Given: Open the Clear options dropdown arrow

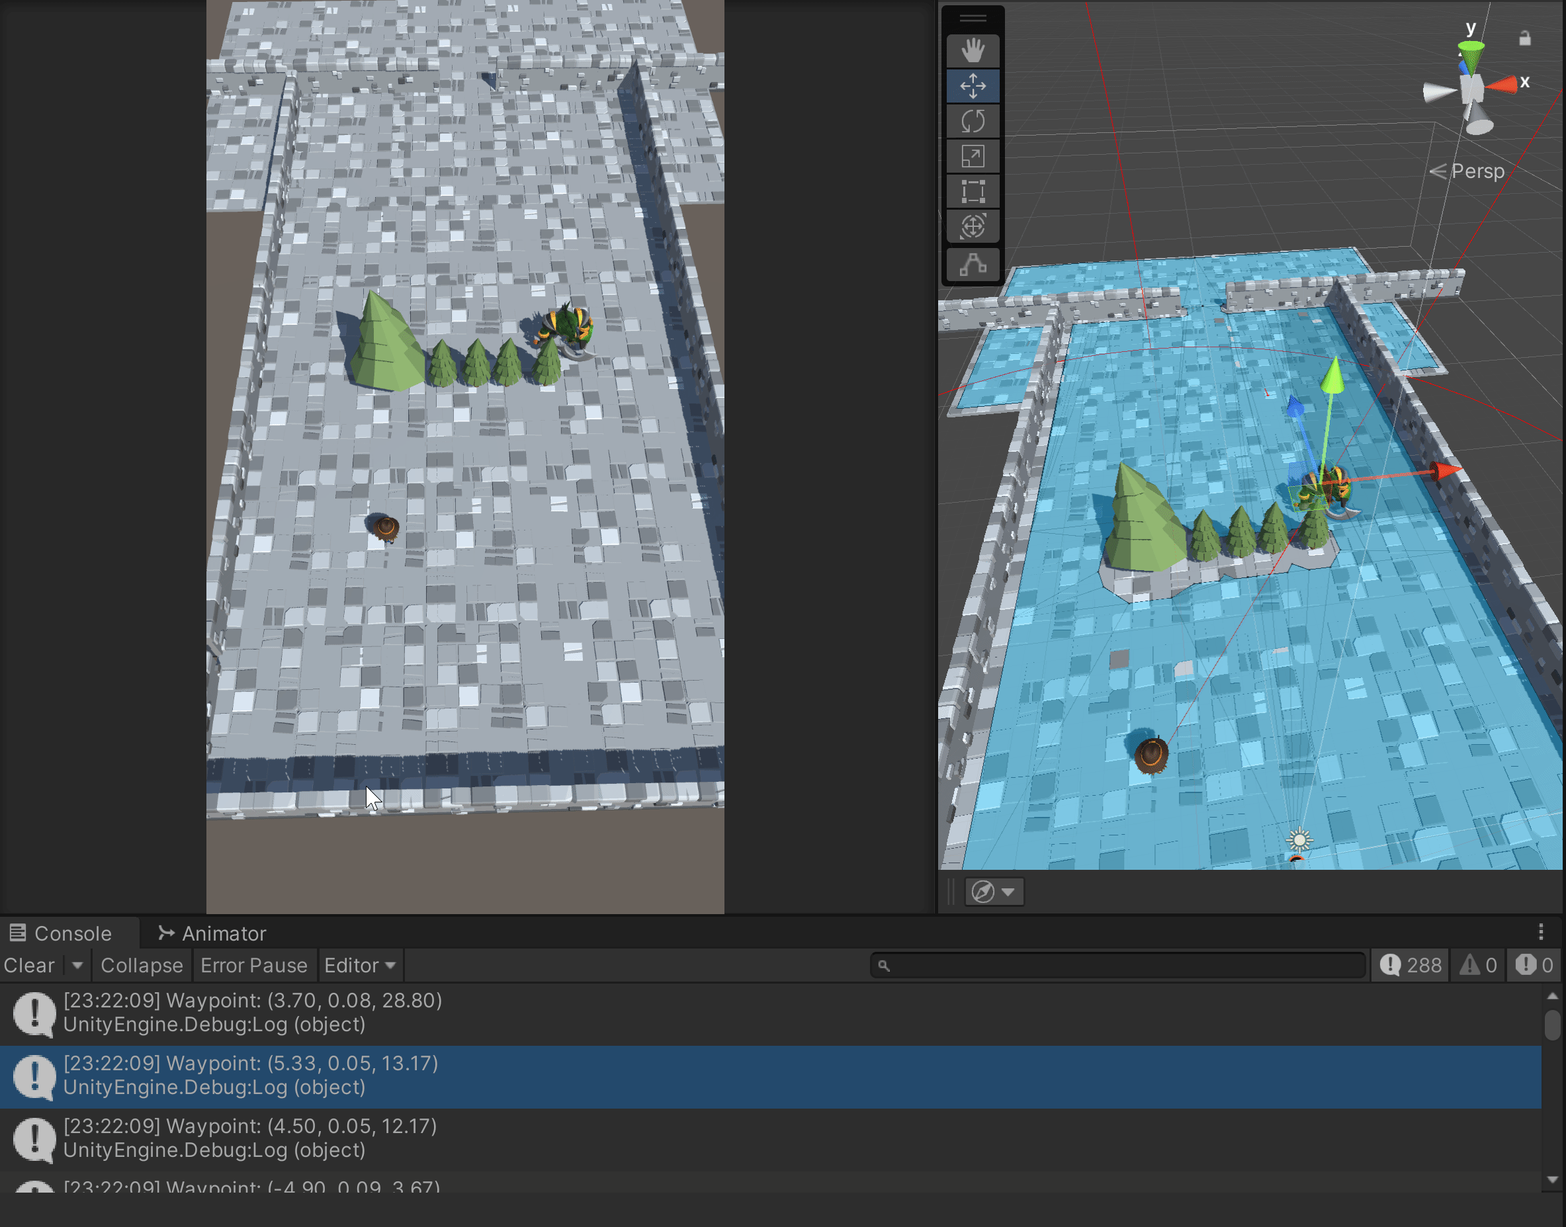Looking at the screenshot, I should point(77,965).
